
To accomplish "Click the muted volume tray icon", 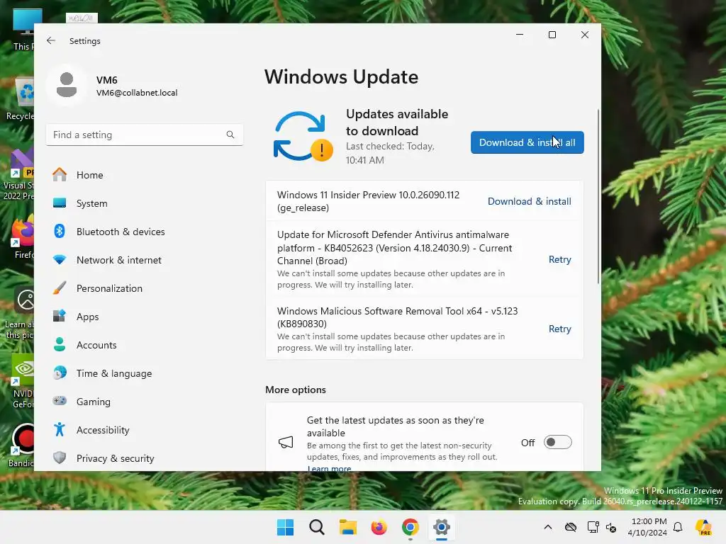I will point(611,527).
